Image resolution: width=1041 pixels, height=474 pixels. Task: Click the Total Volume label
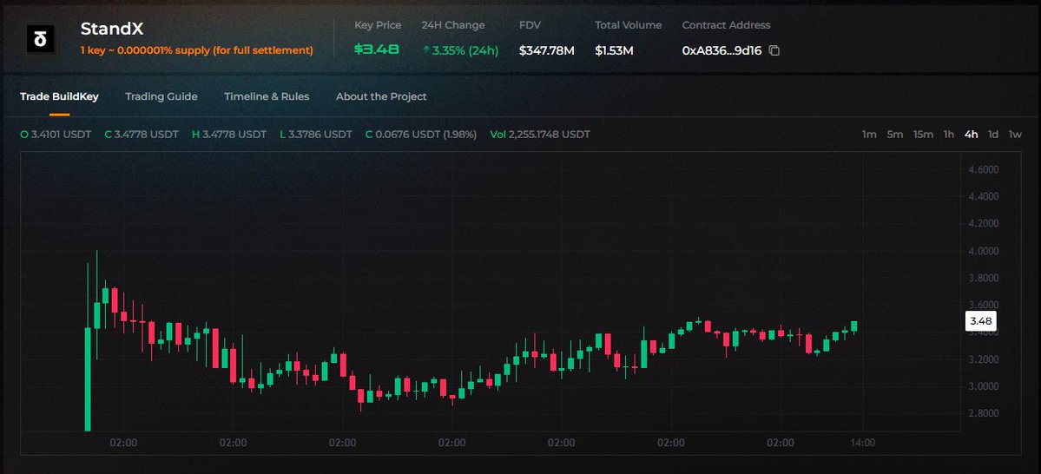[628, 25]
